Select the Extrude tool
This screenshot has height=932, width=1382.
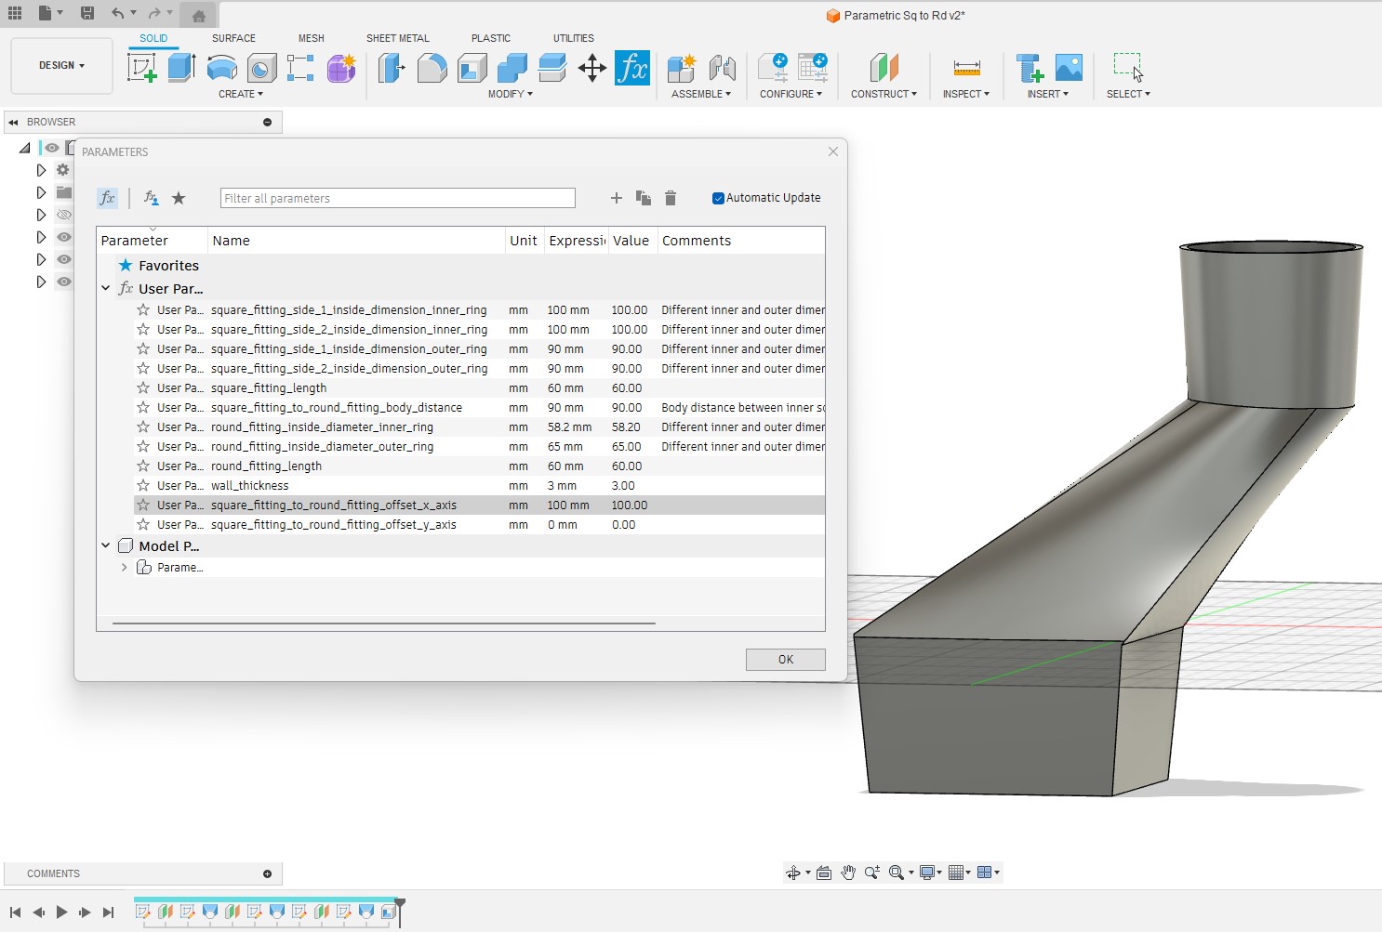point(180,68)
